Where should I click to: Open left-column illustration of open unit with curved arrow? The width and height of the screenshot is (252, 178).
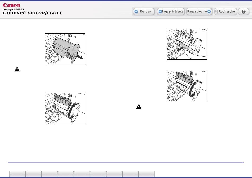tap(65, 108)
